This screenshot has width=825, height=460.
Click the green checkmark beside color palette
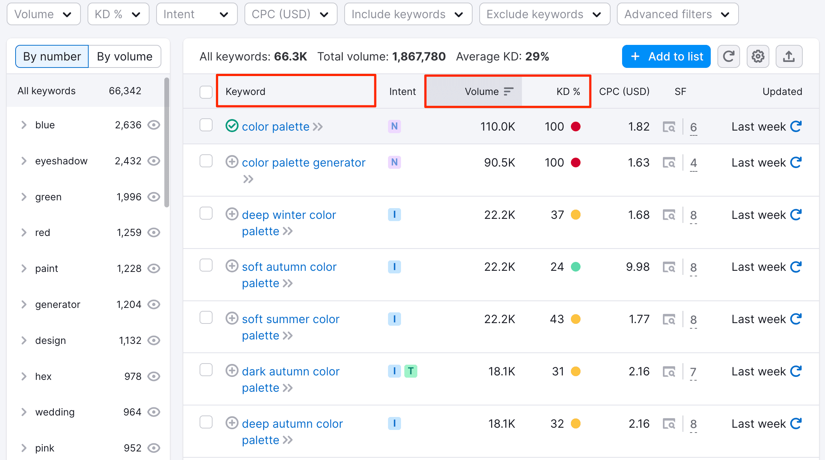pyautogui.click(x=231, y=126)
